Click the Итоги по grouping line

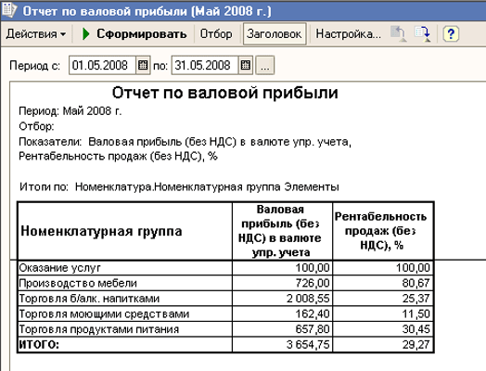coord(179,187)
